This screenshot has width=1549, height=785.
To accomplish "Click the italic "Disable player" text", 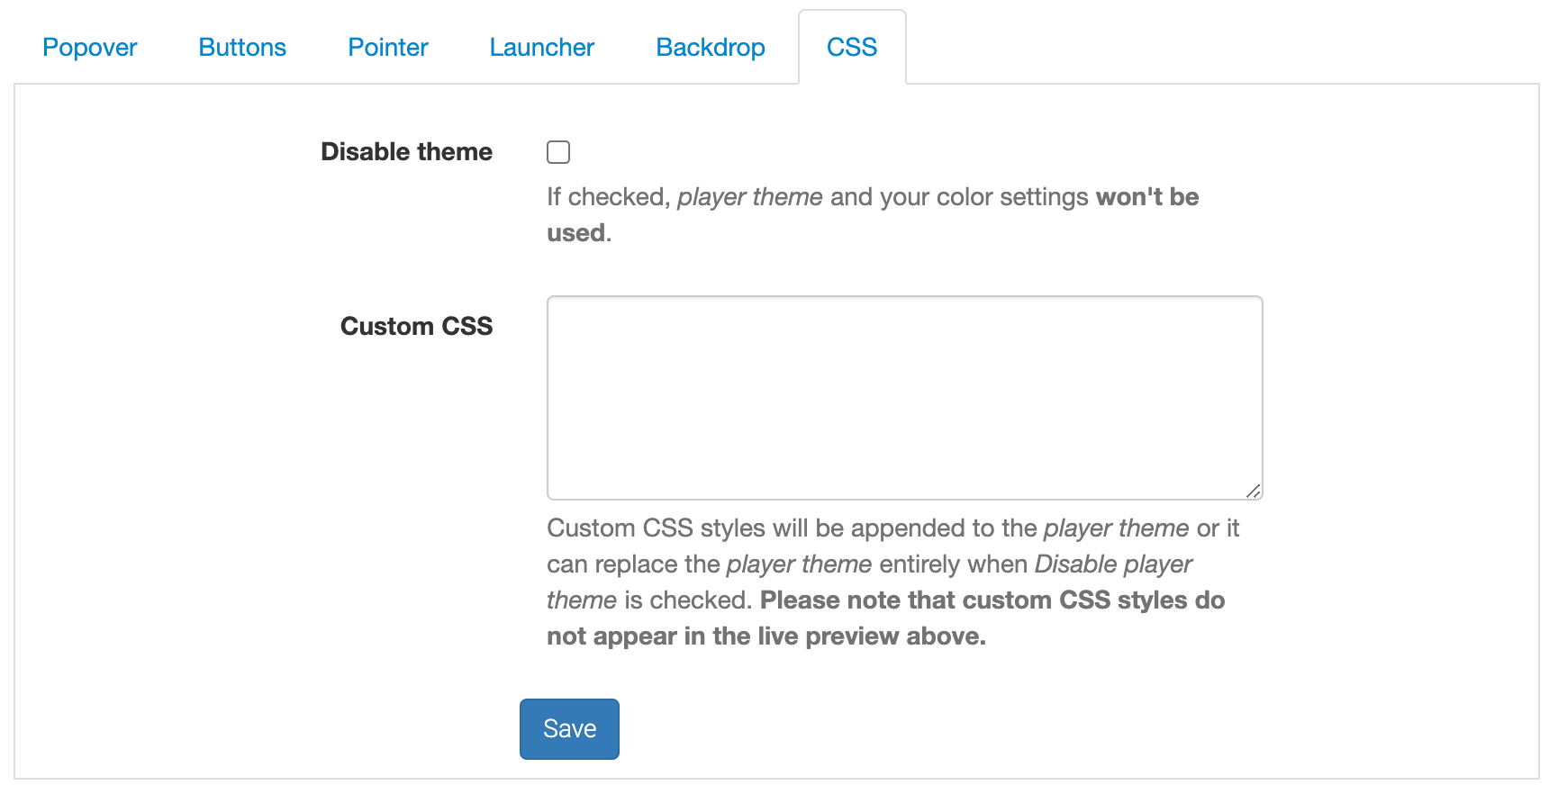I will click(x=1113, y=564).
